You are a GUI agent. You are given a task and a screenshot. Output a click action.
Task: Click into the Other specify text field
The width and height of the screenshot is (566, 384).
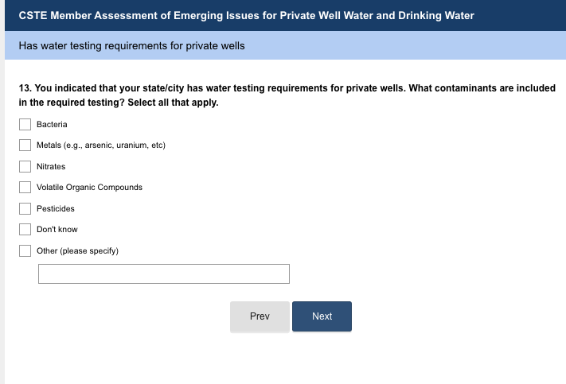pyautogui.click(x=163, y=274)
